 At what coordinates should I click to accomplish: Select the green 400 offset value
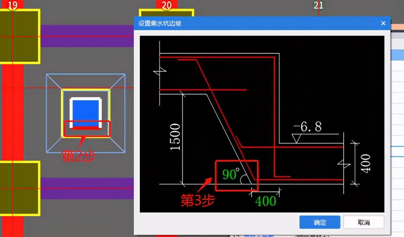point(265,201)
